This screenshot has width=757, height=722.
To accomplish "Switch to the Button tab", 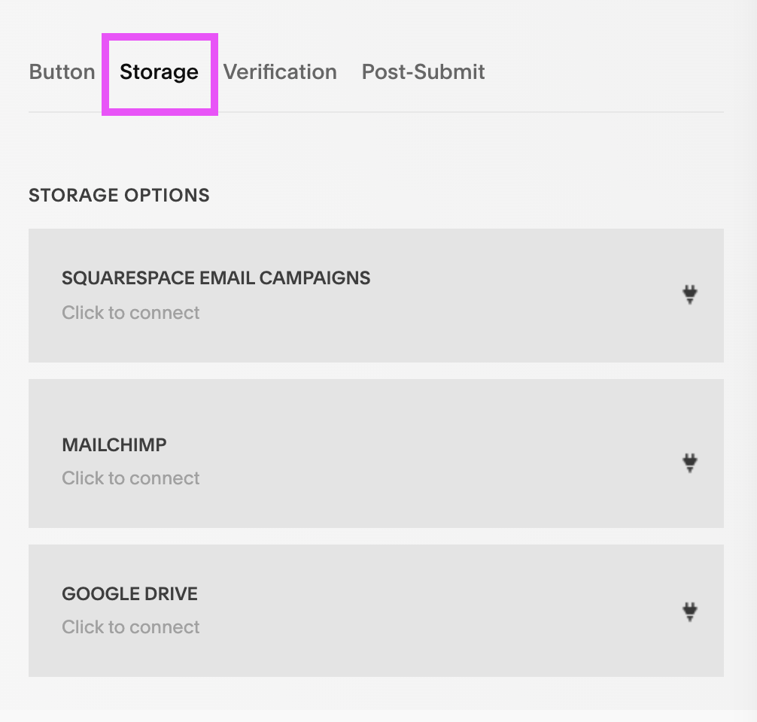I will tap(62, 72).
